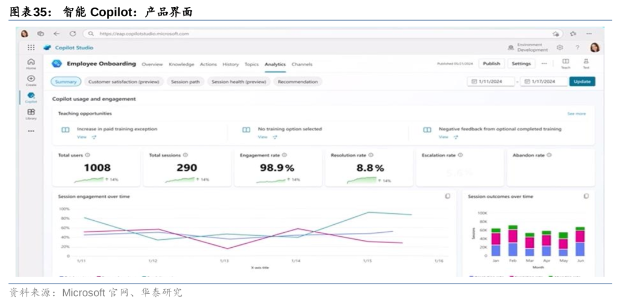Click the See more link

point(576,114)
